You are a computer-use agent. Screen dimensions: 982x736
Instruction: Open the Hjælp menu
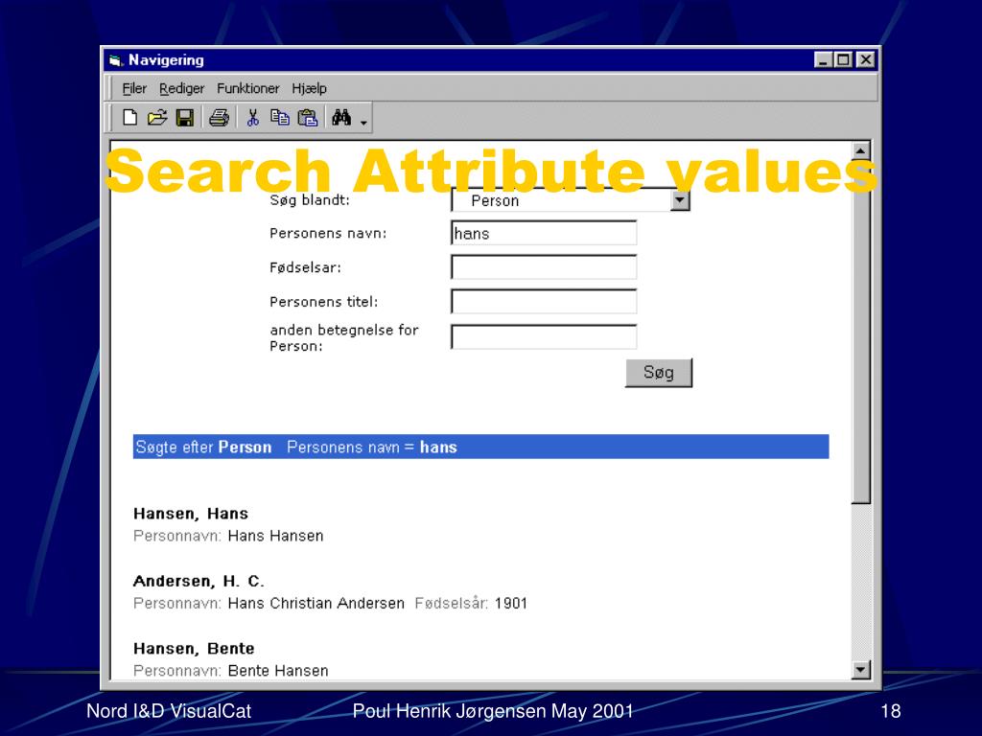[309, 88]
